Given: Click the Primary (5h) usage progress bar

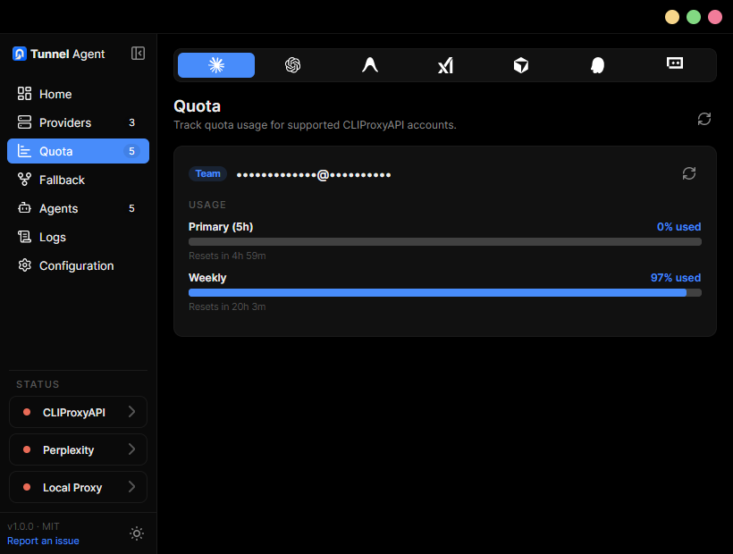Looking at the screenshot, I should click(444, 242).
